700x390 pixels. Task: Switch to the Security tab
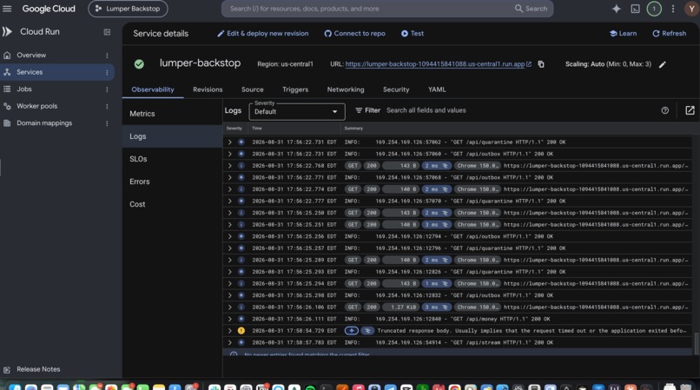pos(396,89)
